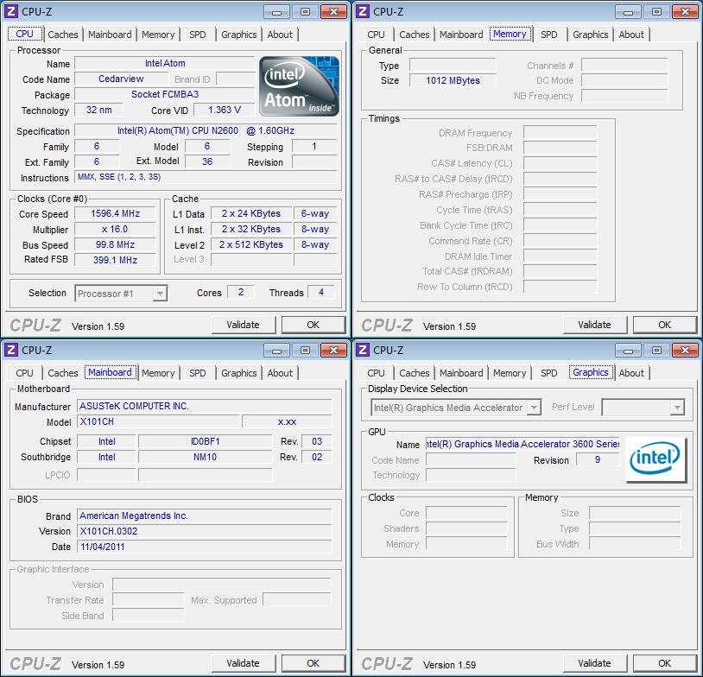703x677 pixels.
Task: Minimize the top-left CPU window
Action: [x=276, y=12]
